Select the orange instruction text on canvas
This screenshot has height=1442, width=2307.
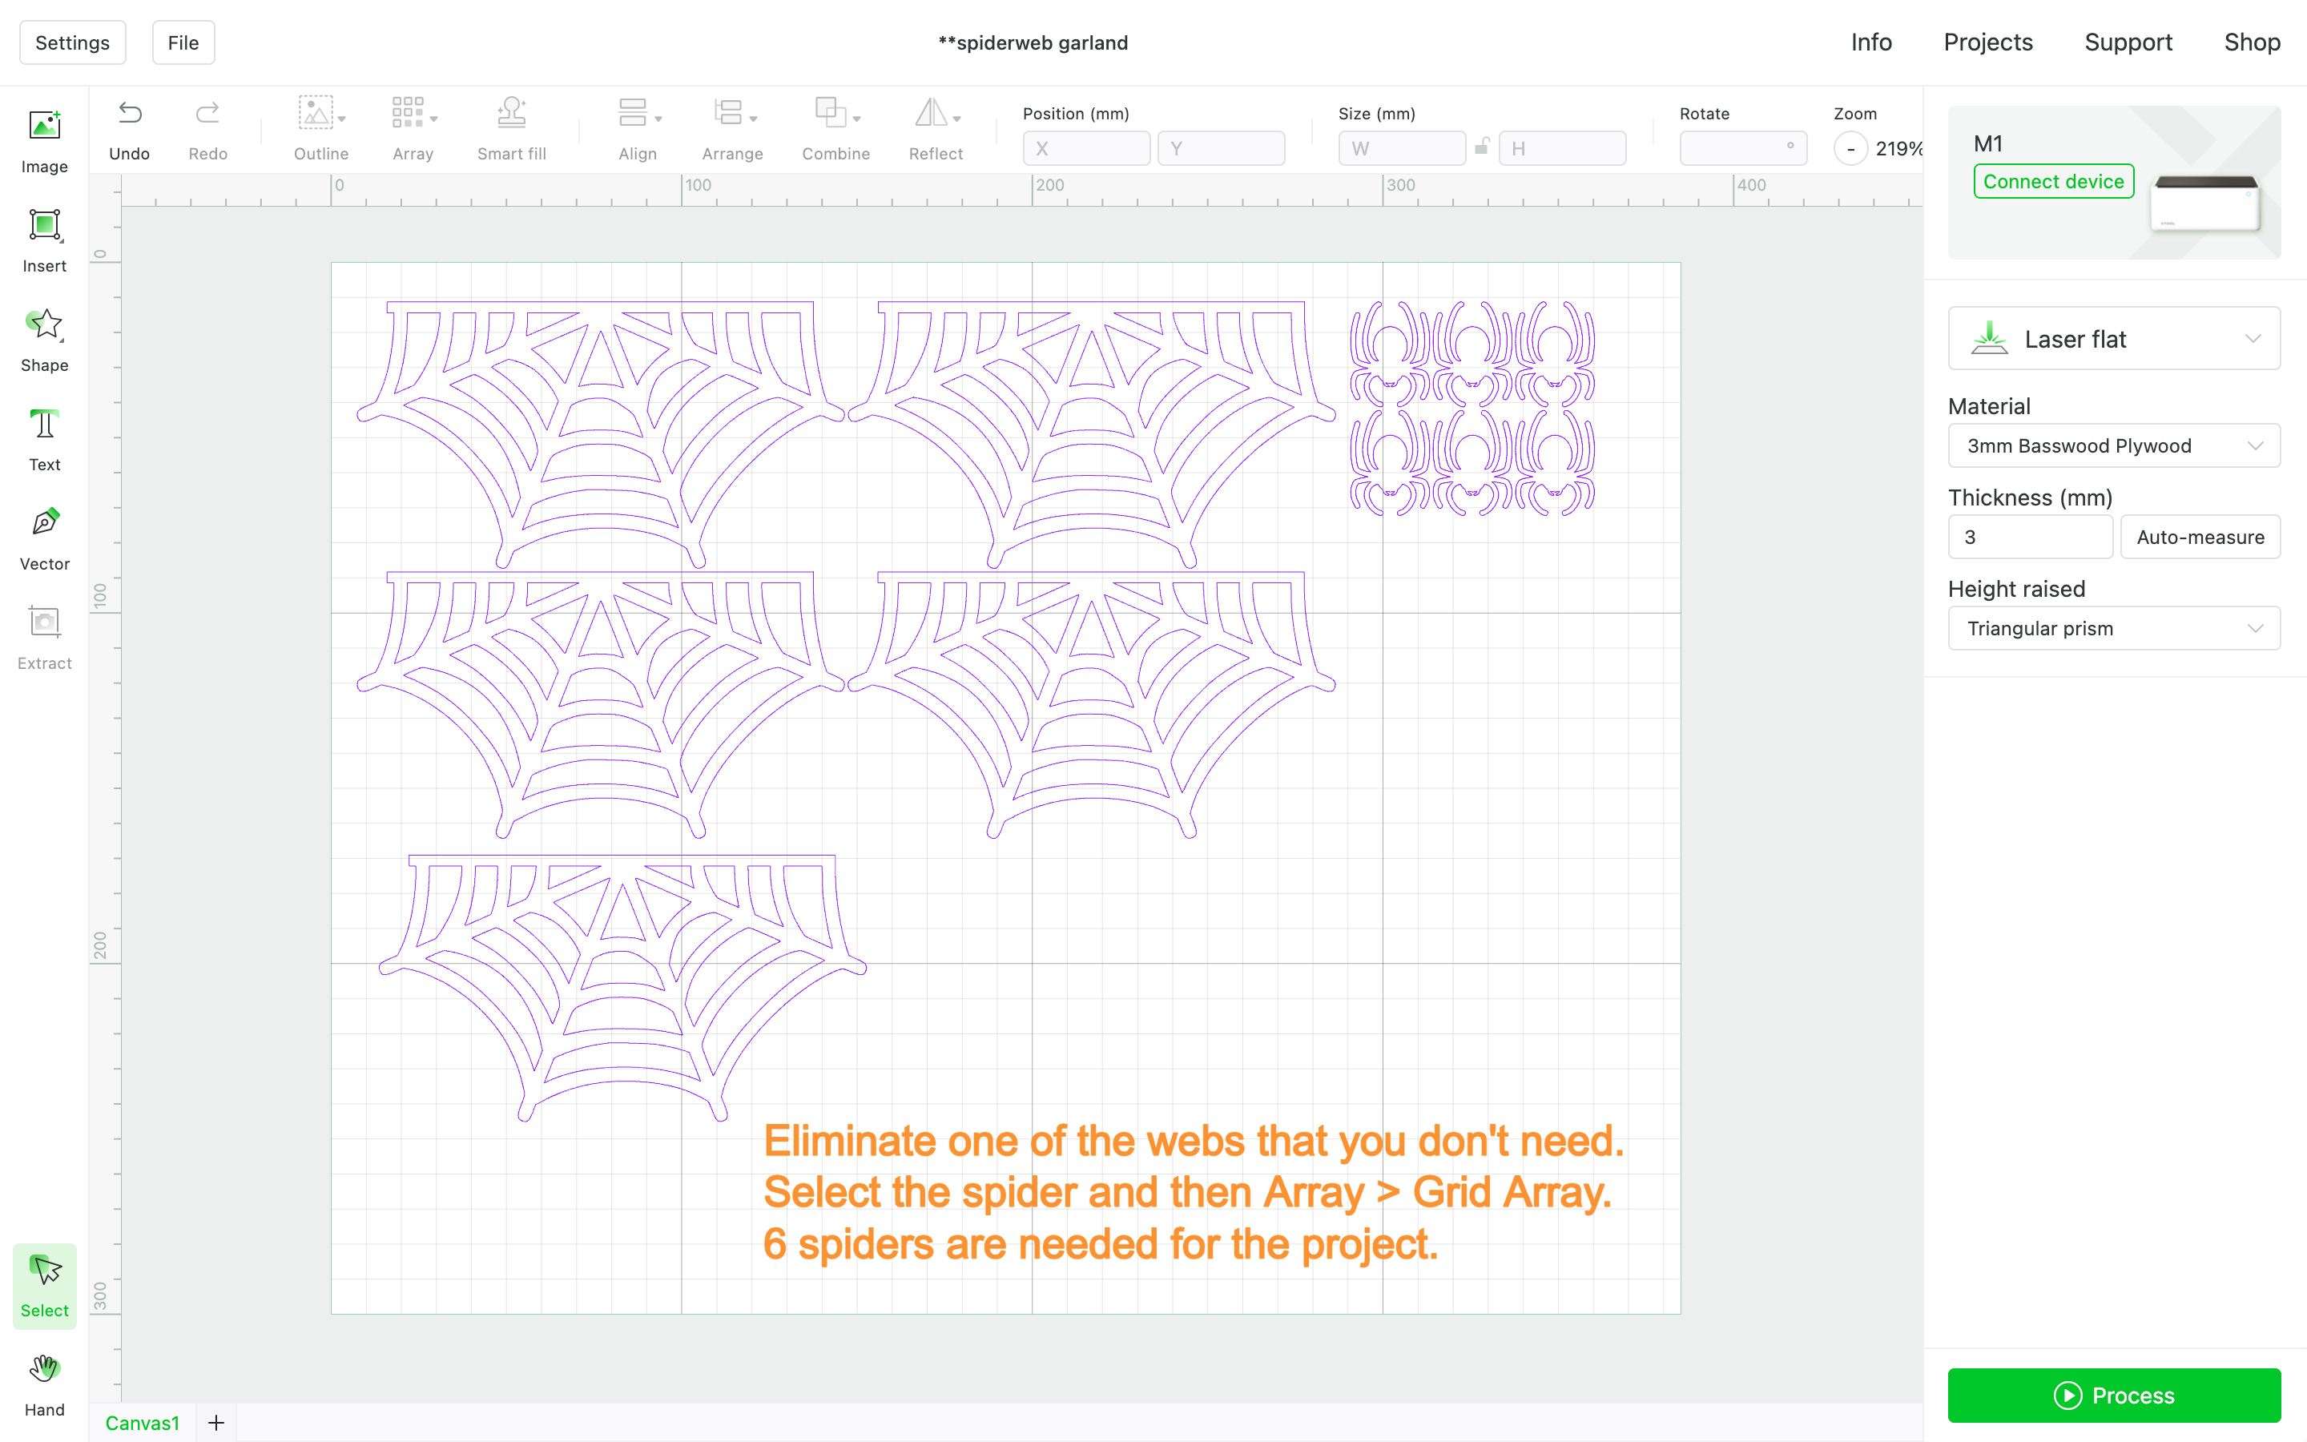click(x=1194, y=1193)
